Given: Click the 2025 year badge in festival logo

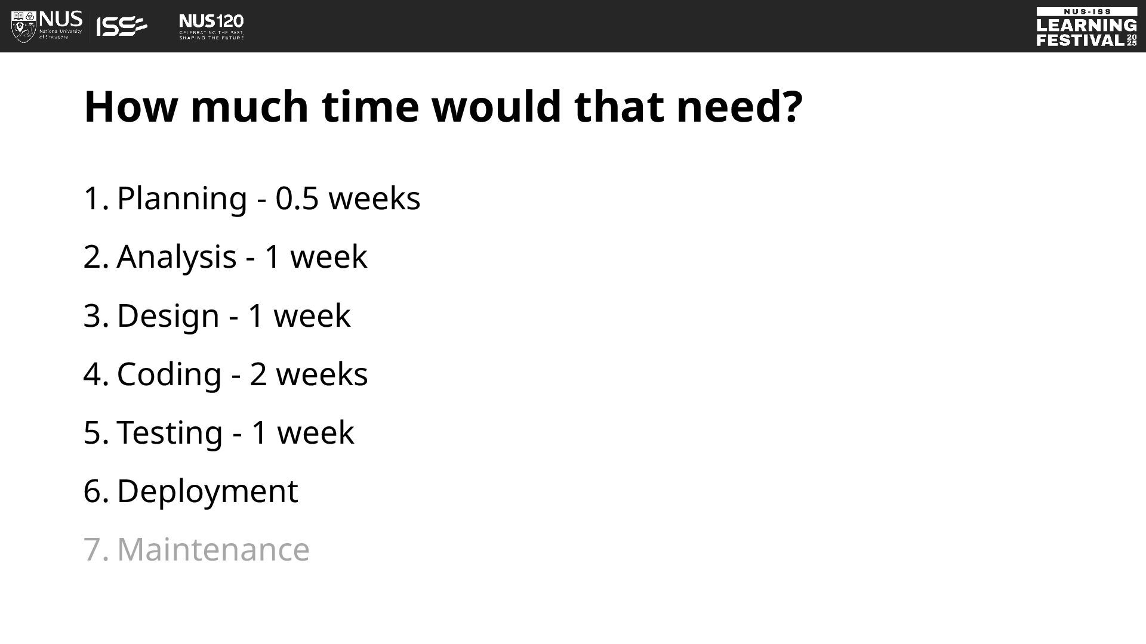Looking at the screenshot, I should (x=1132, y=41).
